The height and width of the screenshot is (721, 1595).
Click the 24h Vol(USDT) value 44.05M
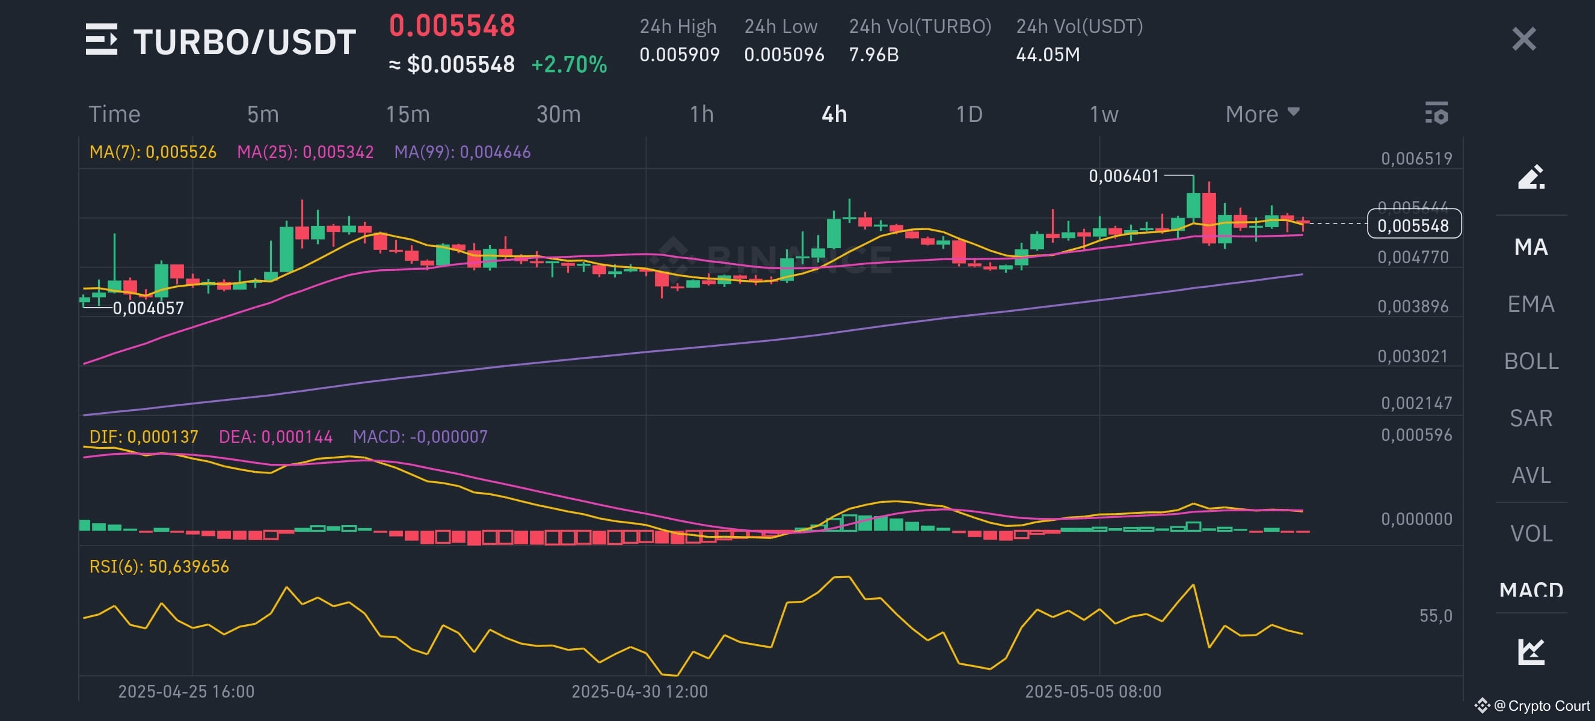pos(1048,55)
